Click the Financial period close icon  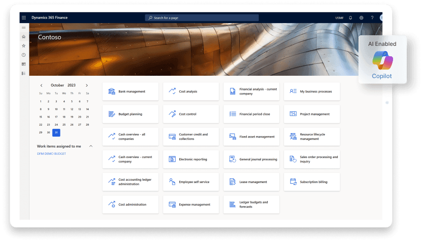pos(232,114)
